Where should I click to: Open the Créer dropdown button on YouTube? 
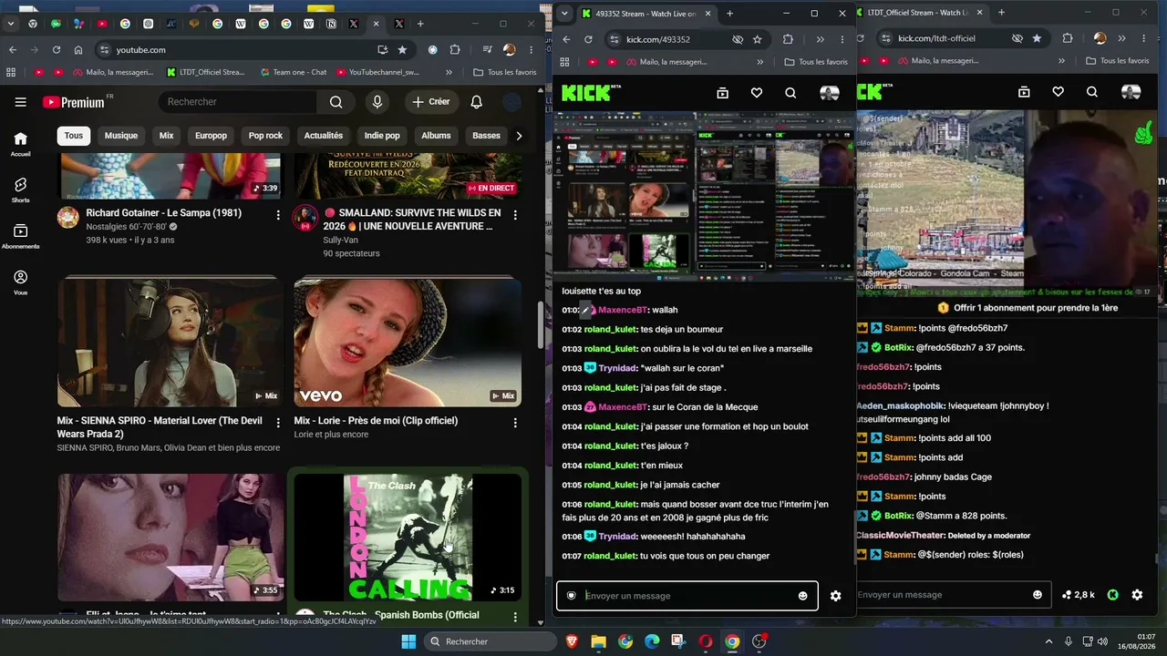click(x=431, y=102)
